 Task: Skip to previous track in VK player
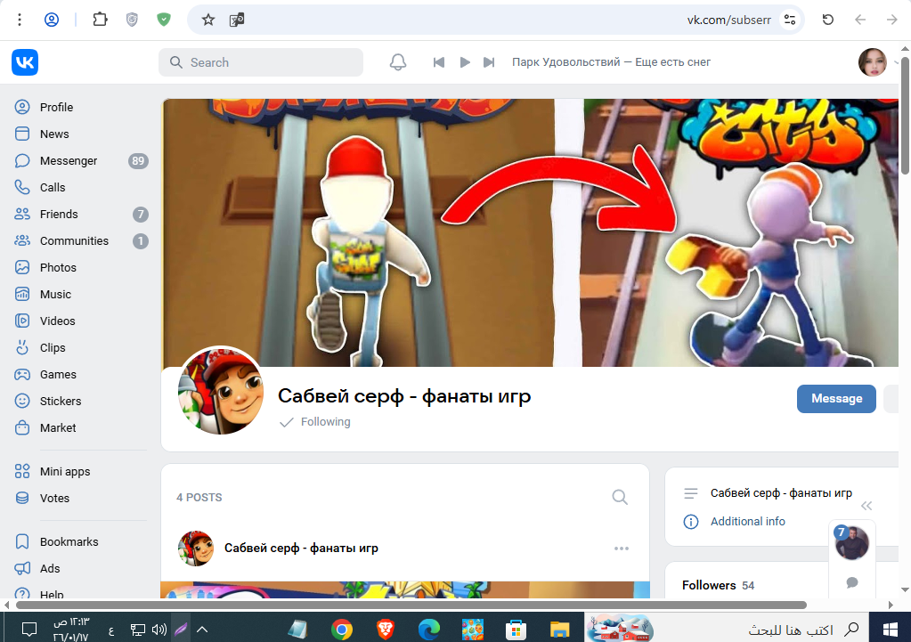439,62
